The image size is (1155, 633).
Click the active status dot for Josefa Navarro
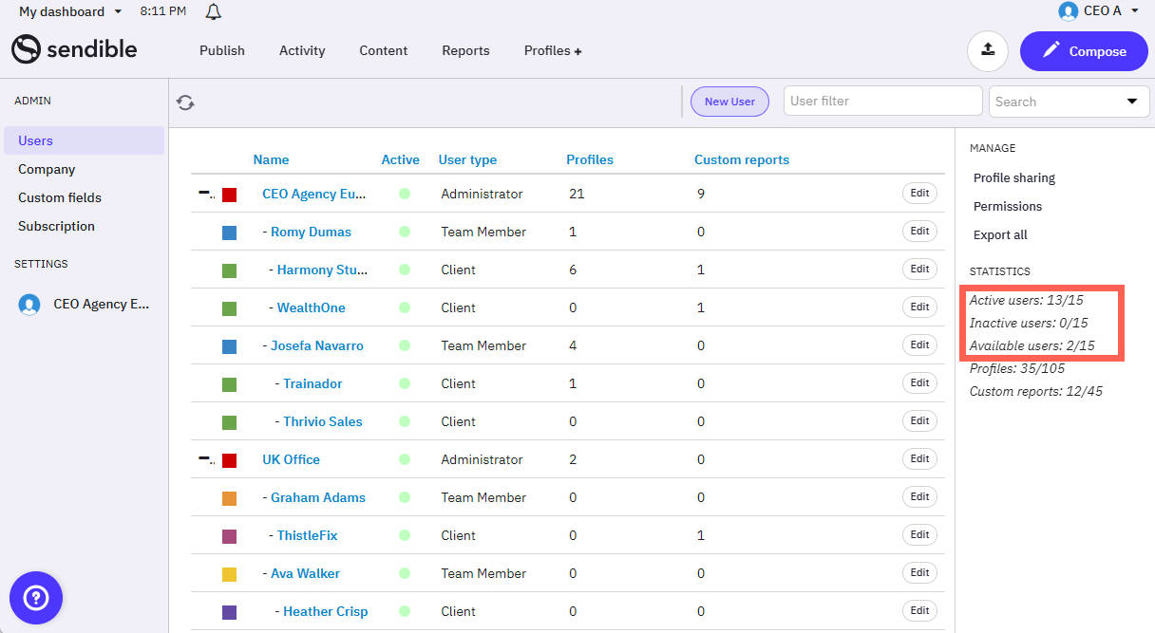pyautogui.click(x=405, y=345)
